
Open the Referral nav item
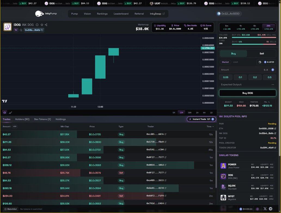(x=139, y=14)
